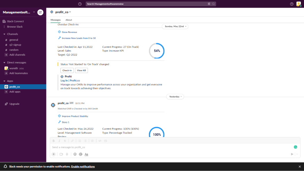
Task: Click the profit_co app avatar in message
Action: pyautogui.click(x=53, y=105)
